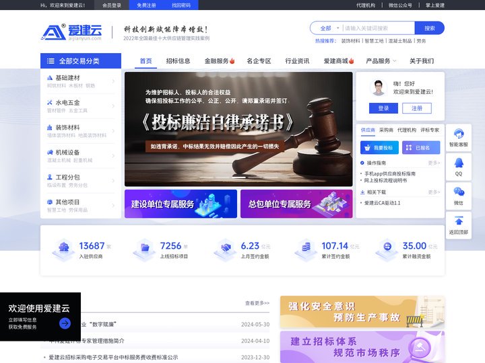
Task: Open 手机app供应商投标指南 link
Action: [390, 173]
